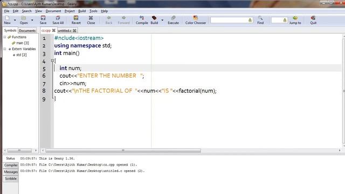Image resolution: width=345 pixels, height=194 pixels.
Task: Compile the current cz.cpp file
Action: coord(142,20)
